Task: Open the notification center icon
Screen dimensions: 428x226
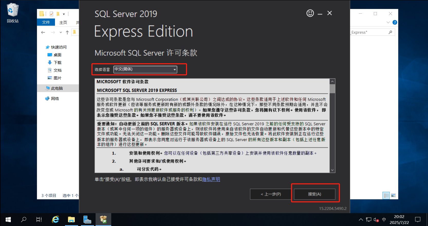Action: (418, 220)
